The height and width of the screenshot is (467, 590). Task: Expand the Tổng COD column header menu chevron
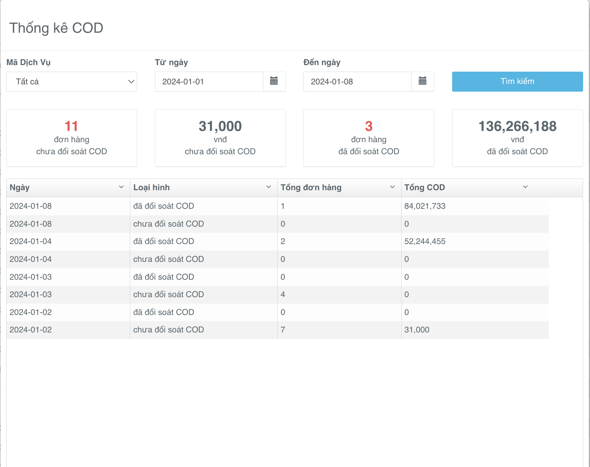[x=525, y=187]
